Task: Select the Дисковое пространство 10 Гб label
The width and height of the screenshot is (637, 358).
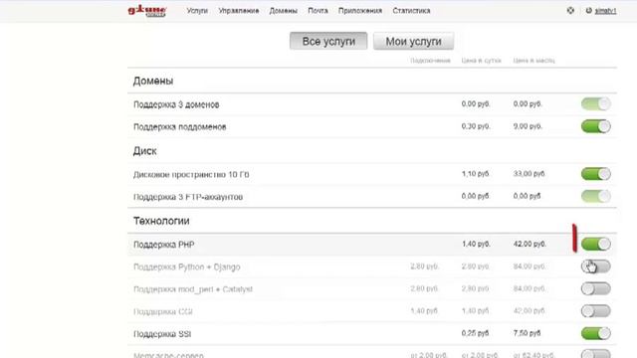Action: [x=191, y=175]
